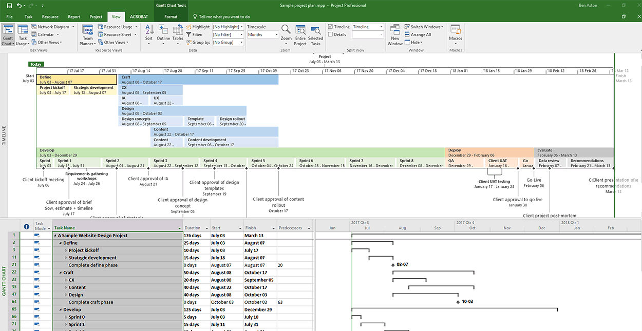Expand the Strategic development task
Screen dimensions: 642x331
pyautogui.click(x=66, y=258)
